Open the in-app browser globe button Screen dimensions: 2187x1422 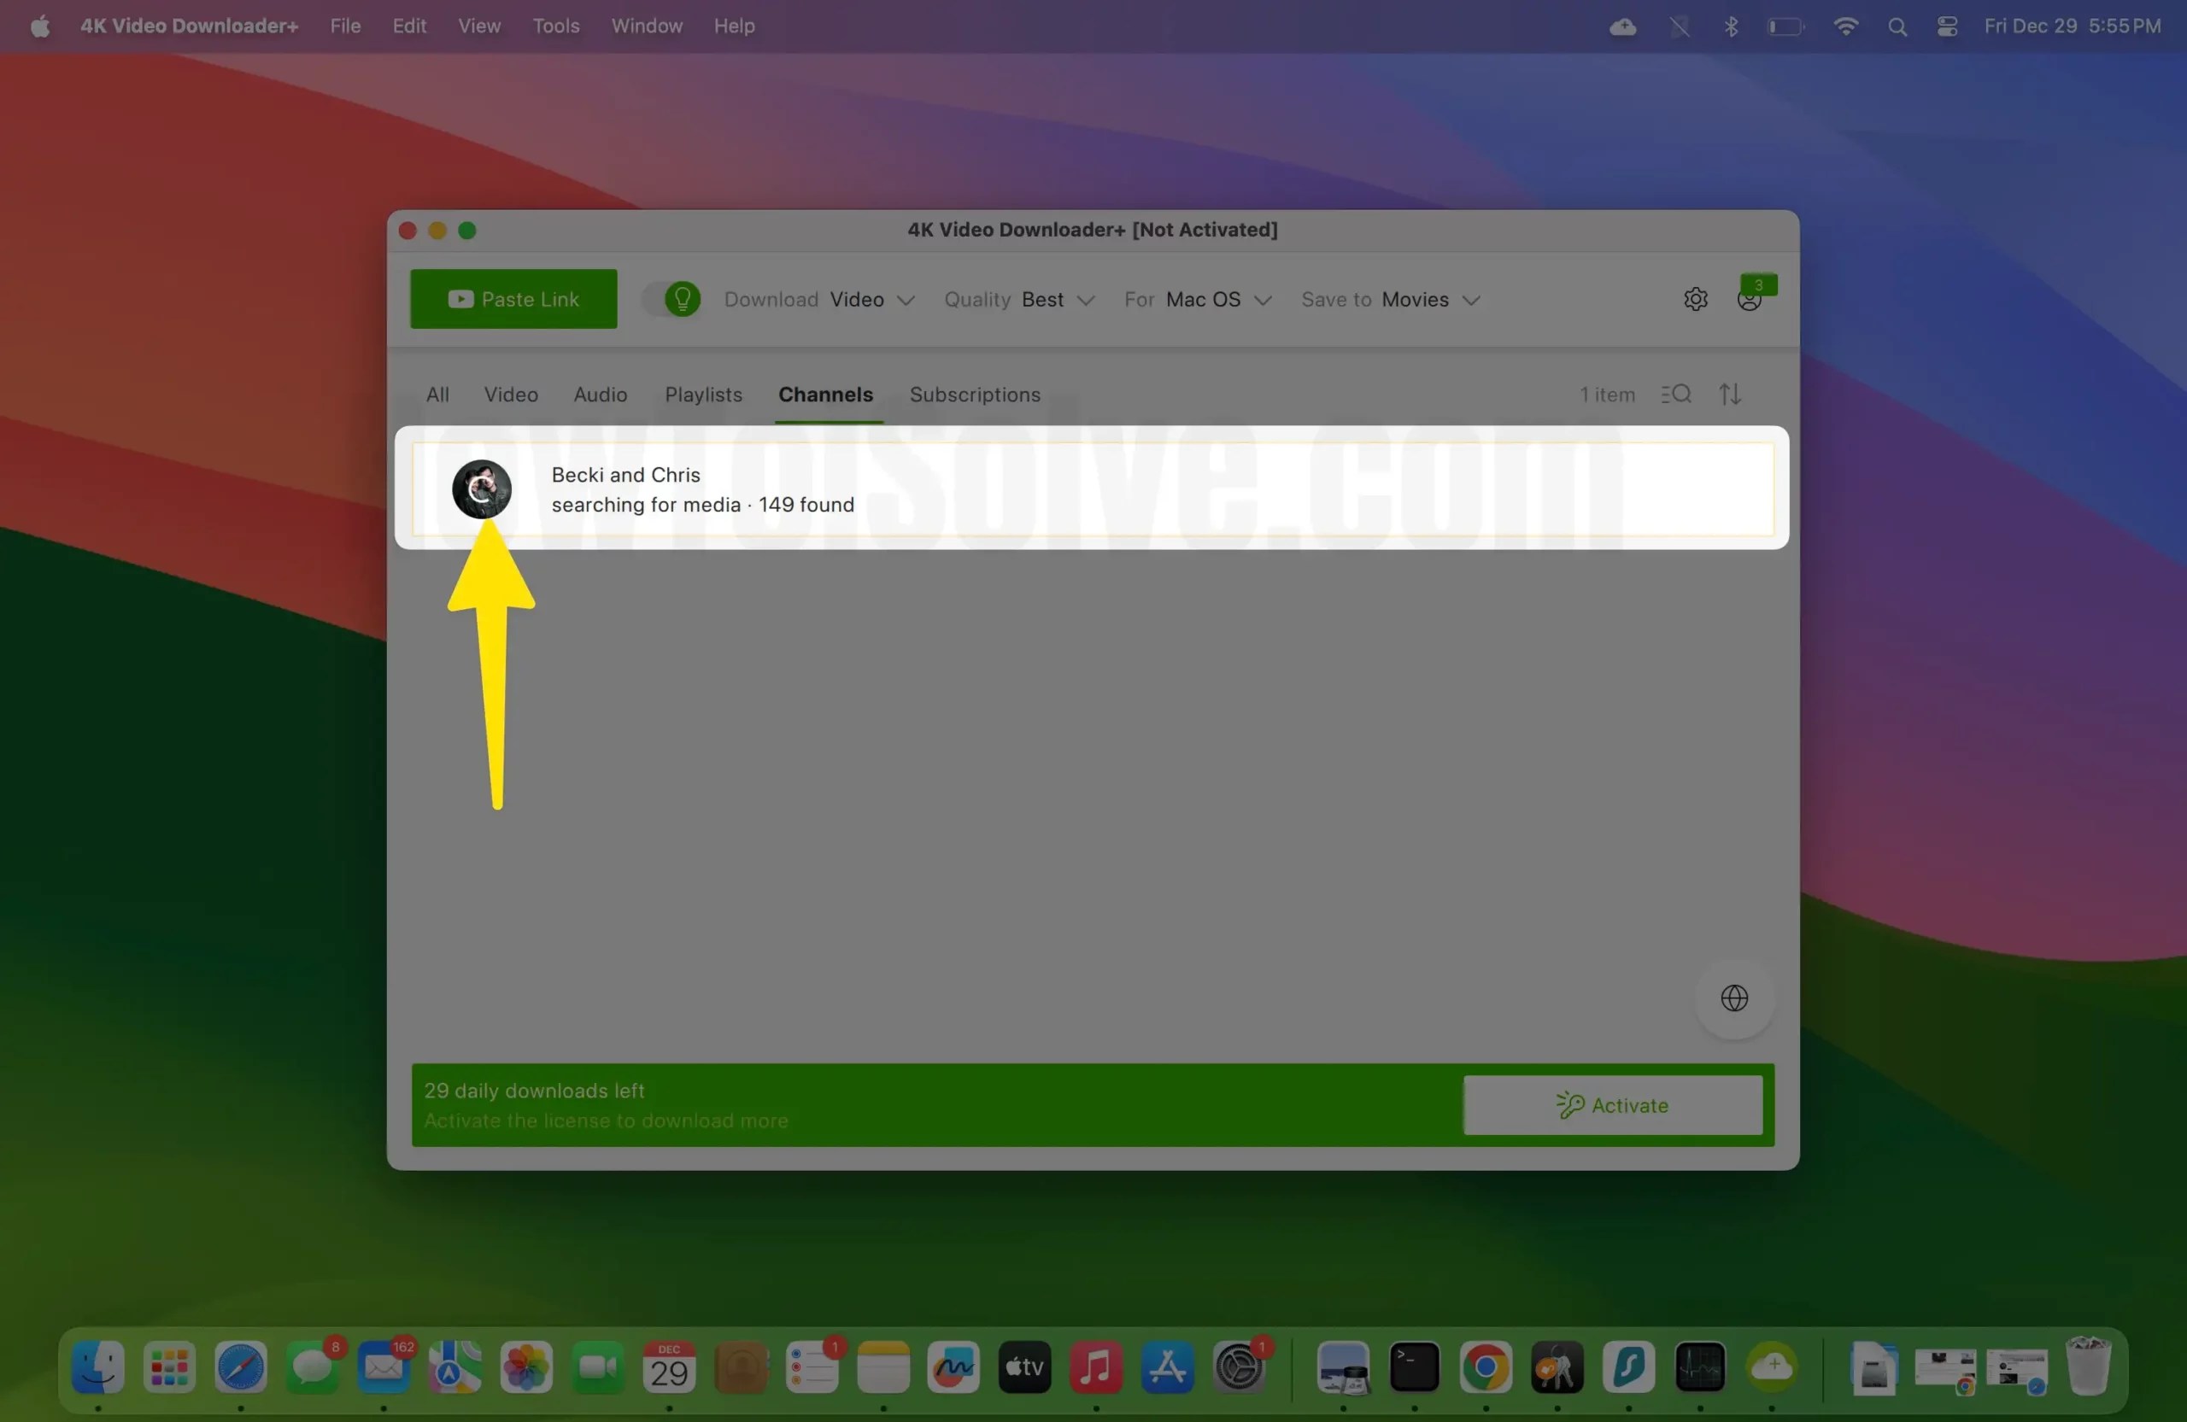1733,998
